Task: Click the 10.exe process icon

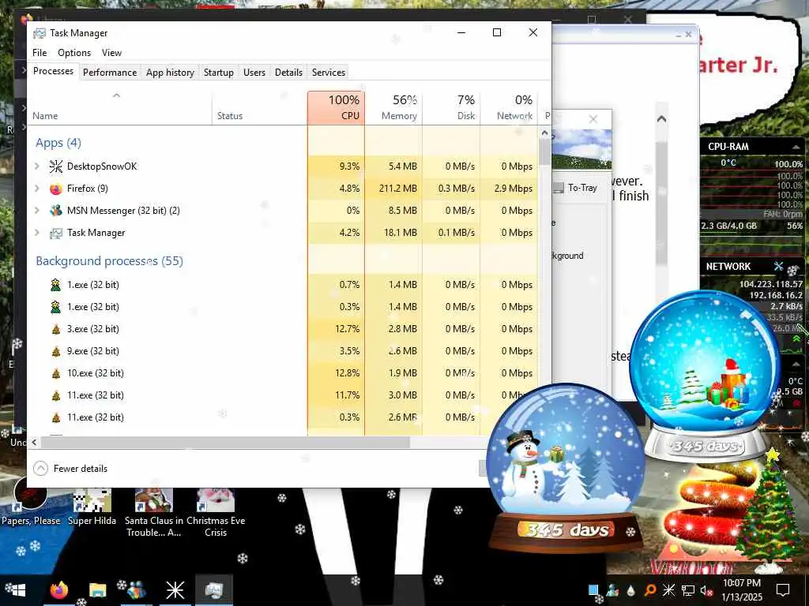Action: pyautogui.click(x=56, y=373)
